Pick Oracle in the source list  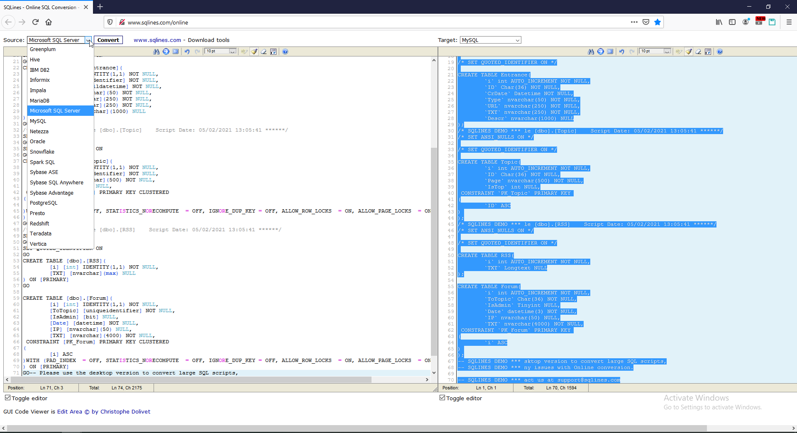point(61,142)
